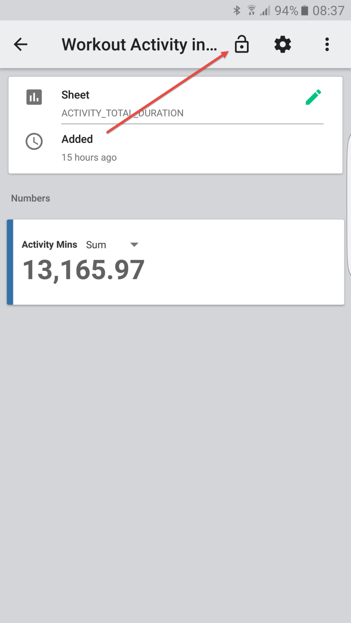Toggle the unlock padlock icon
351x623 pixels.
(242, 44)
